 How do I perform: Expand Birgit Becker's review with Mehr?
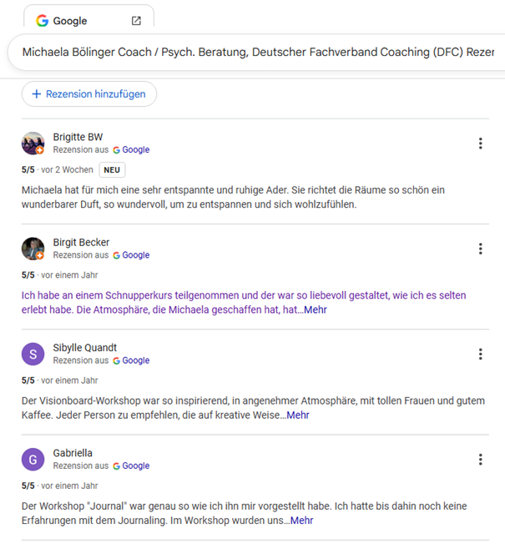click(x=315, y=310)
